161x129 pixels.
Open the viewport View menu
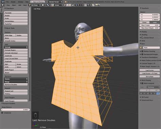coord(8,5)
